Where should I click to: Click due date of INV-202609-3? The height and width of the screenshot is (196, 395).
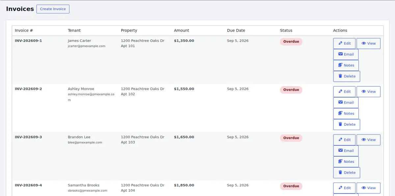pos(238,137)
